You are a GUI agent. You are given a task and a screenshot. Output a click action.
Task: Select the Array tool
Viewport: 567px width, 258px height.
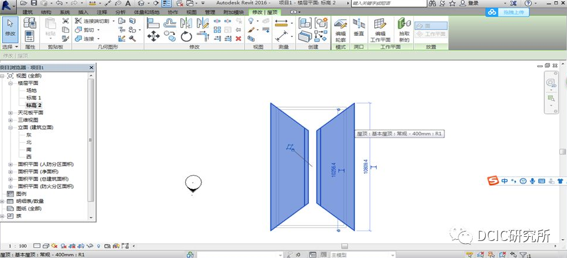(217, 30)
